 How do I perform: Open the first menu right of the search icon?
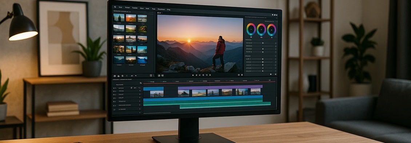(120, 7)
